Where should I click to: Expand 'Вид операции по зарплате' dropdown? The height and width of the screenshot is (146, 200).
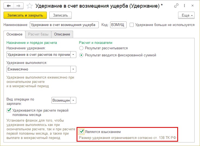(x=73, y=100)
